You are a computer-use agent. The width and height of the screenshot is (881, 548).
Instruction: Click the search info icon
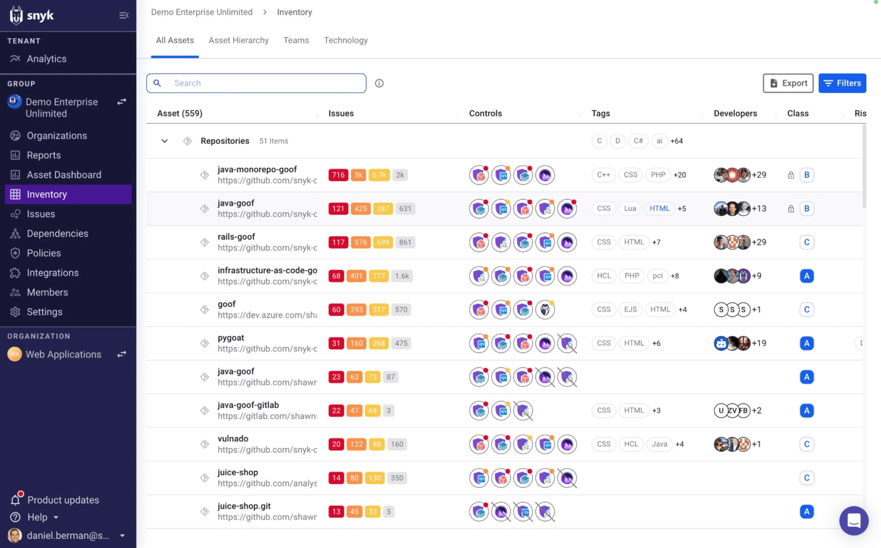tap(379, 83)
